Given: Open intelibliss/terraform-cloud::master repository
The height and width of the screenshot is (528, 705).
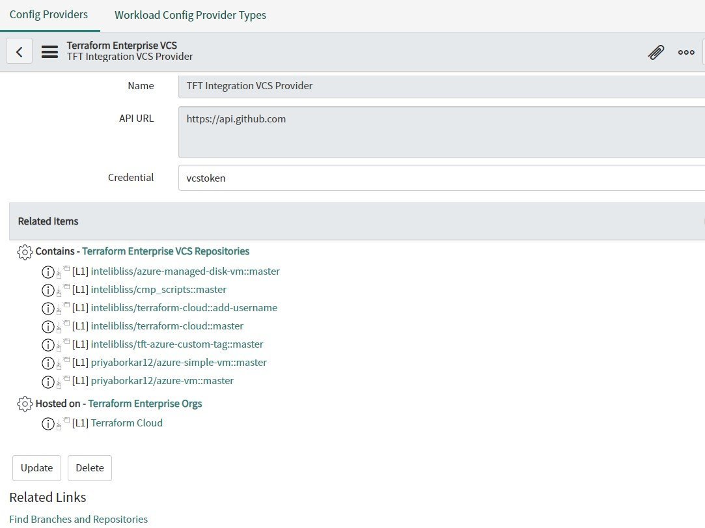Looking at the screenshot, I should pyautogui.click(x=167, y=326).
